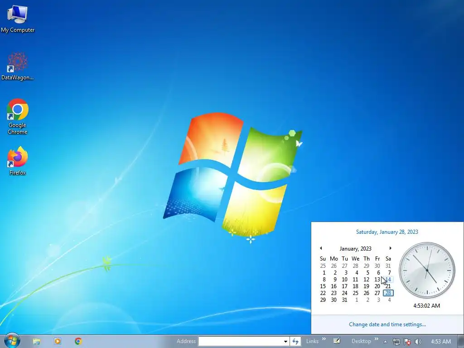This screenshot has height=348, width=464.
Task: Click the Saturday, January 28, 2023 date link
Action: 387,232
